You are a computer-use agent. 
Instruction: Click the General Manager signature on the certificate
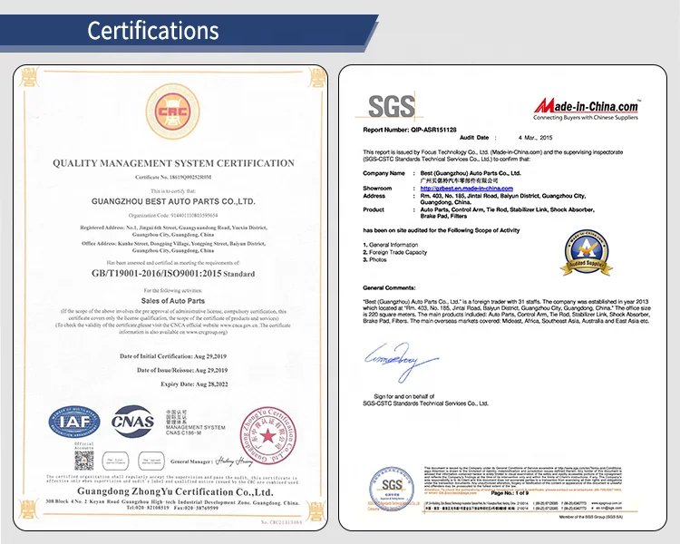pyautogui.click(x=234, y=461)
